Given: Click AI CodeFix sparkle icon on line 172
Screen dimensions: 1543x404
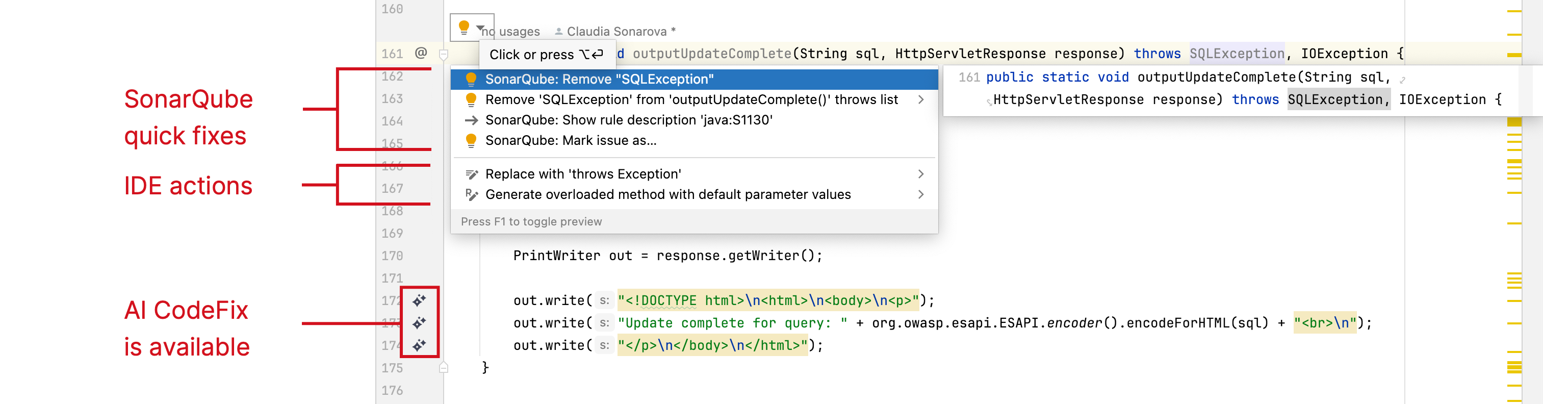Looking at the screenshot, I should click(x=419, y=300).
